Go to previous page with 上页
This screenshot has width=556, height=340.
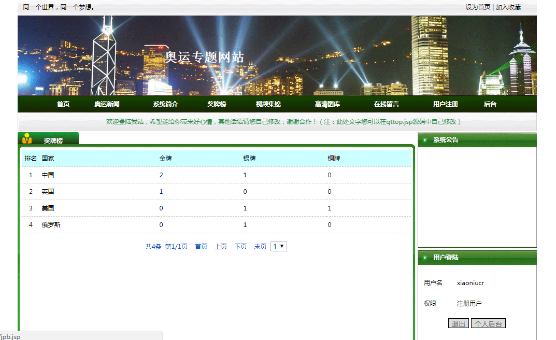221,246
